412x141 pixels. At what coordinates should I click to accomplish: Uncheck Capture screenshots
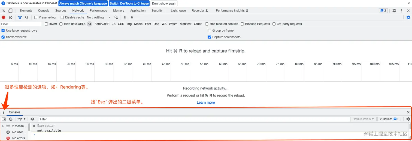[210, 37]
